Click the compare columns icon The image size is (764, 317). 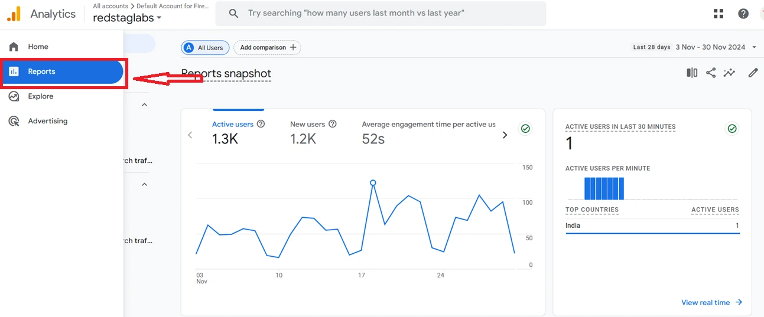click(x=692, y=73)
